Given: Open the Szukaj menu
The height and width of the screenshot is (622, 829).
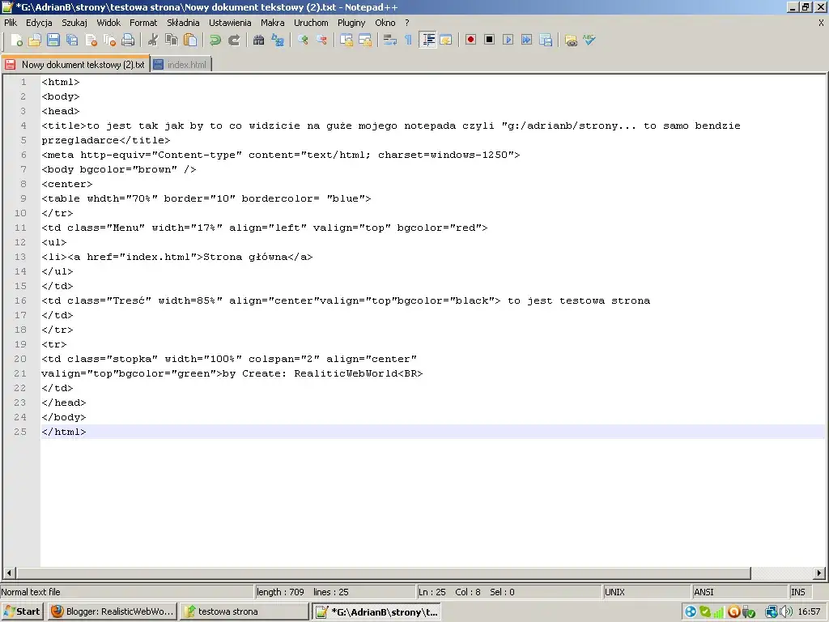Looking at the screenshot, I should [74, 23].
